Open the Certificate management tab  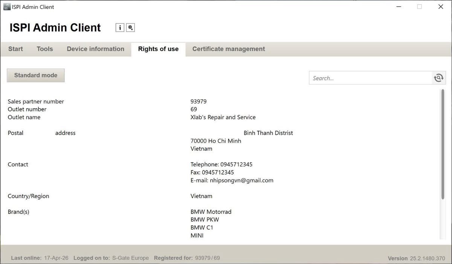tap(228, 49)
